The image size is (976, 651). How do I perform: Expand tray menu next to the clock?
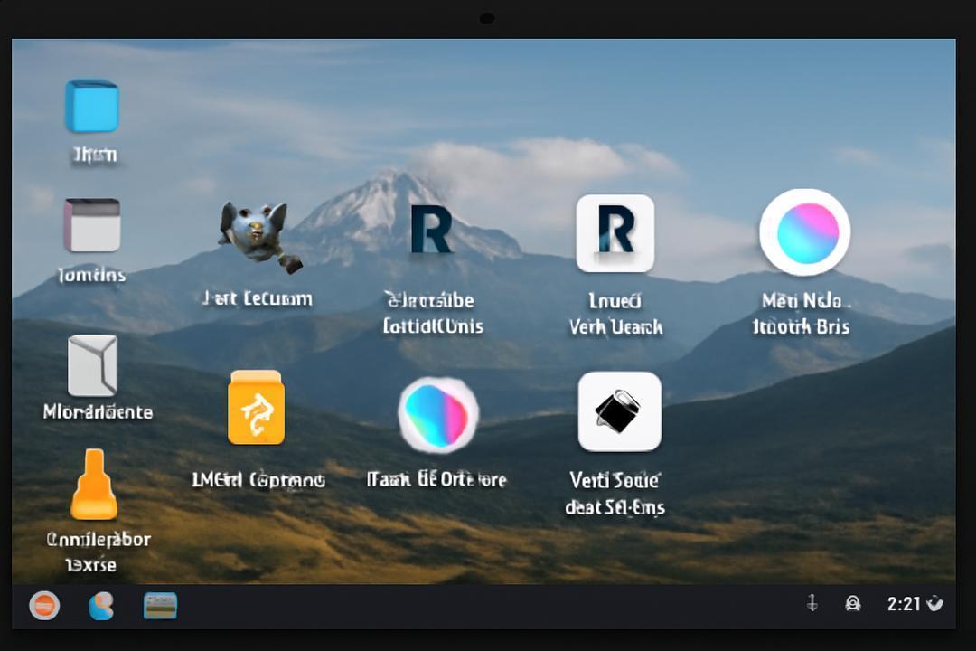click(x=935, y=603)
